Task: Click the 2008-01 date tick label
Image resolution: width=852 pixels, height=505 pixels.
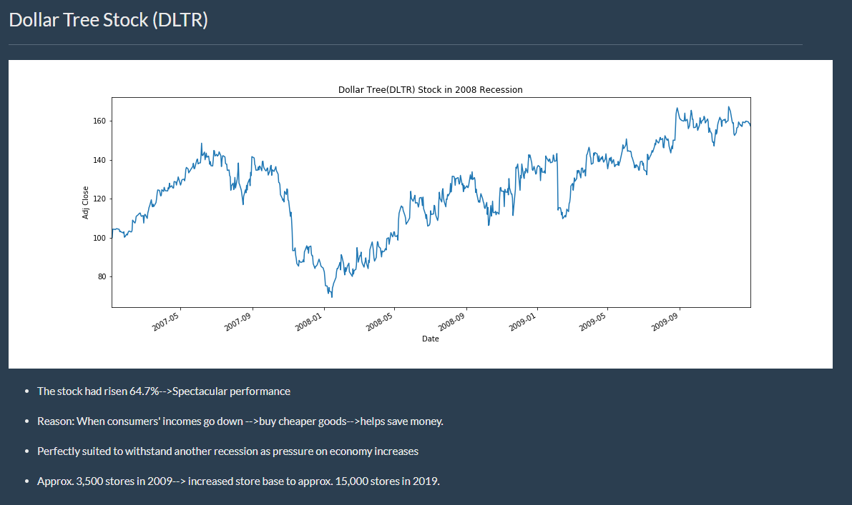Action: [x=308, y=322]
